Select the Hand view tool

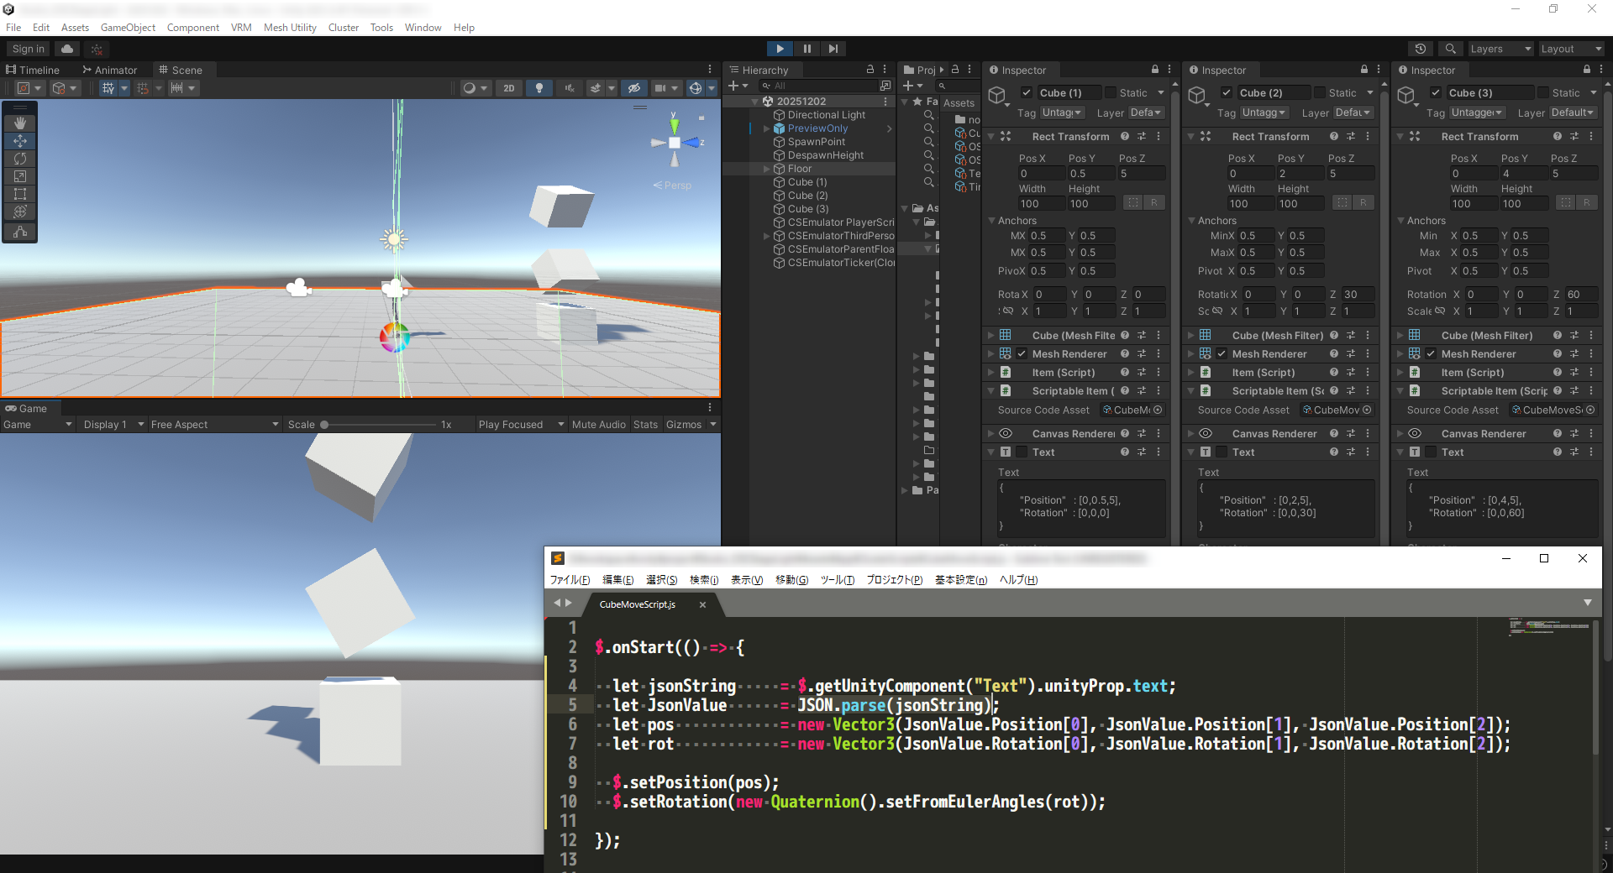(x=20, y=123)
